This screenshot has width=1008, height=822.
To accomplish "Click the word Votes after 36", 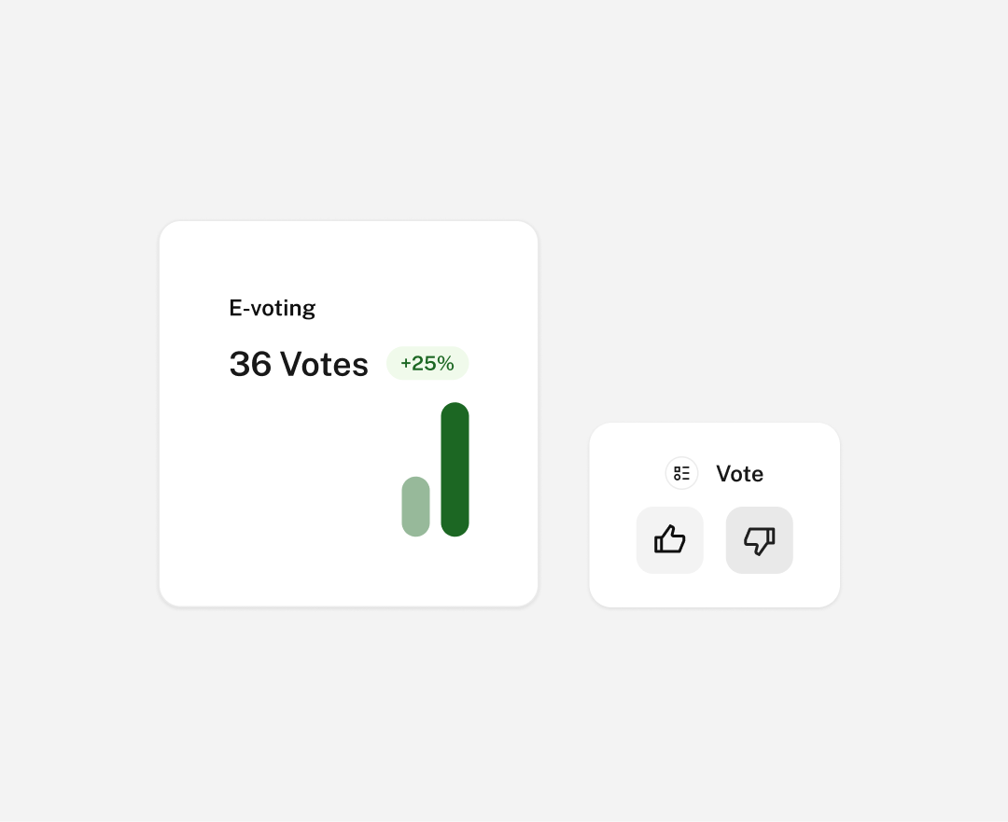I will [324, 364].
